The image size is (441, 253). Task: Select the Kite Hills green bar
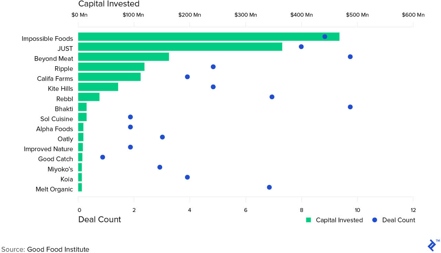pos(98,87)
